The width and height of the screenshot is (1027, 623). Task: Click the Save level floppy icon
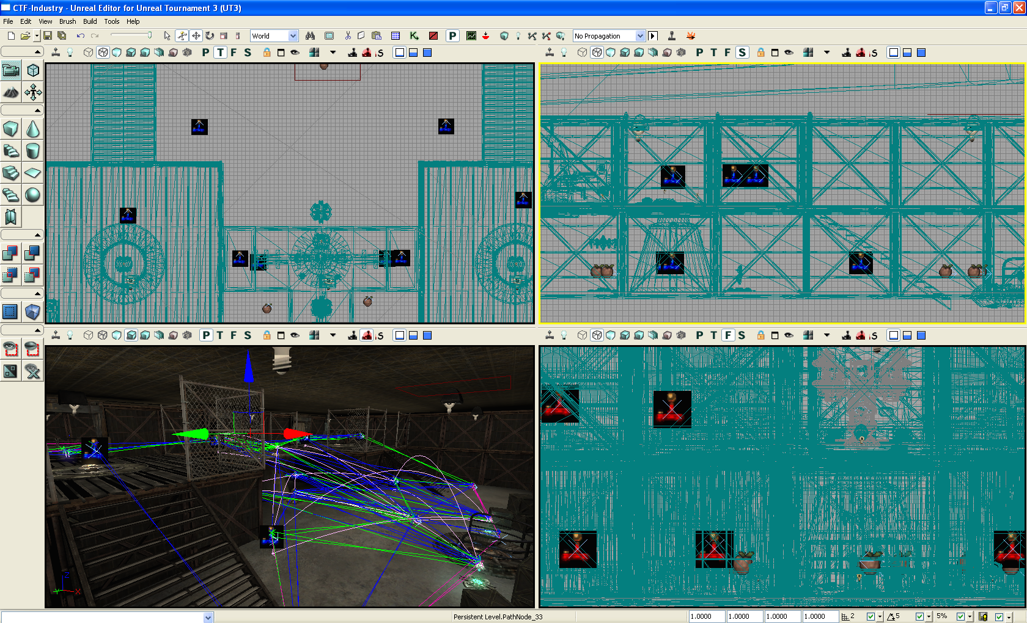pyautogui.click(x=48, y=36)
